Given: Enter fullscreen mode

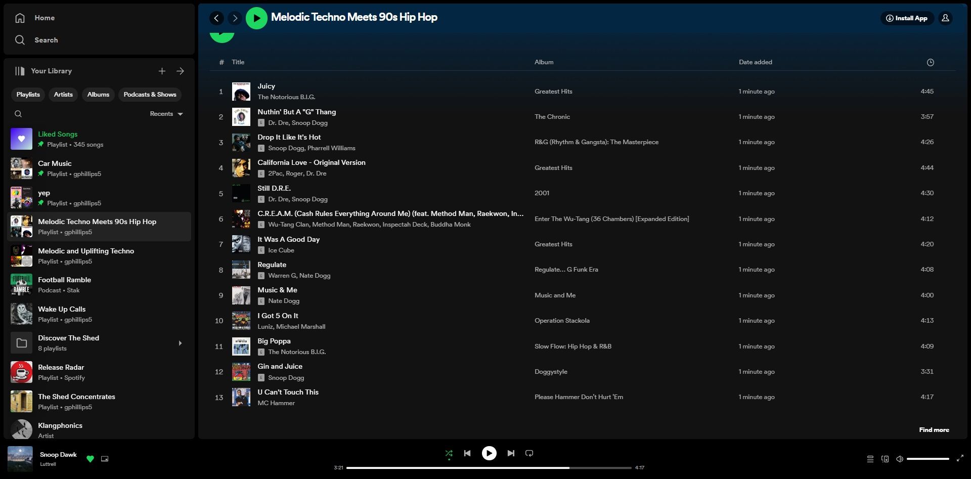Looking at the screenshot, I should [960, 459].
